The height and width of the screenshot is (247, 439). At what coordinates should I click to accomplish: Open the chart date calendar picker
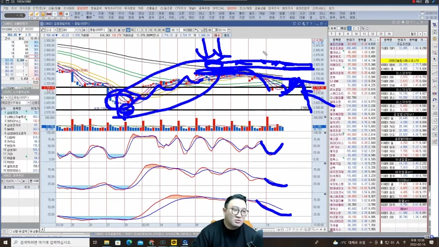pyautogui.click(x=229, y=30)
